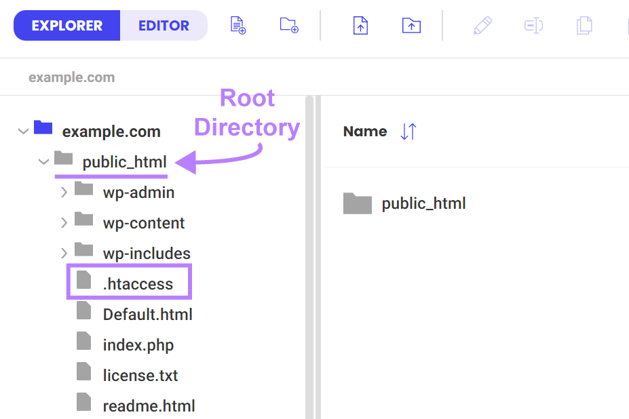Expand the wp-content folder
This screenshot has height=419, width=629.
(64, 222)
